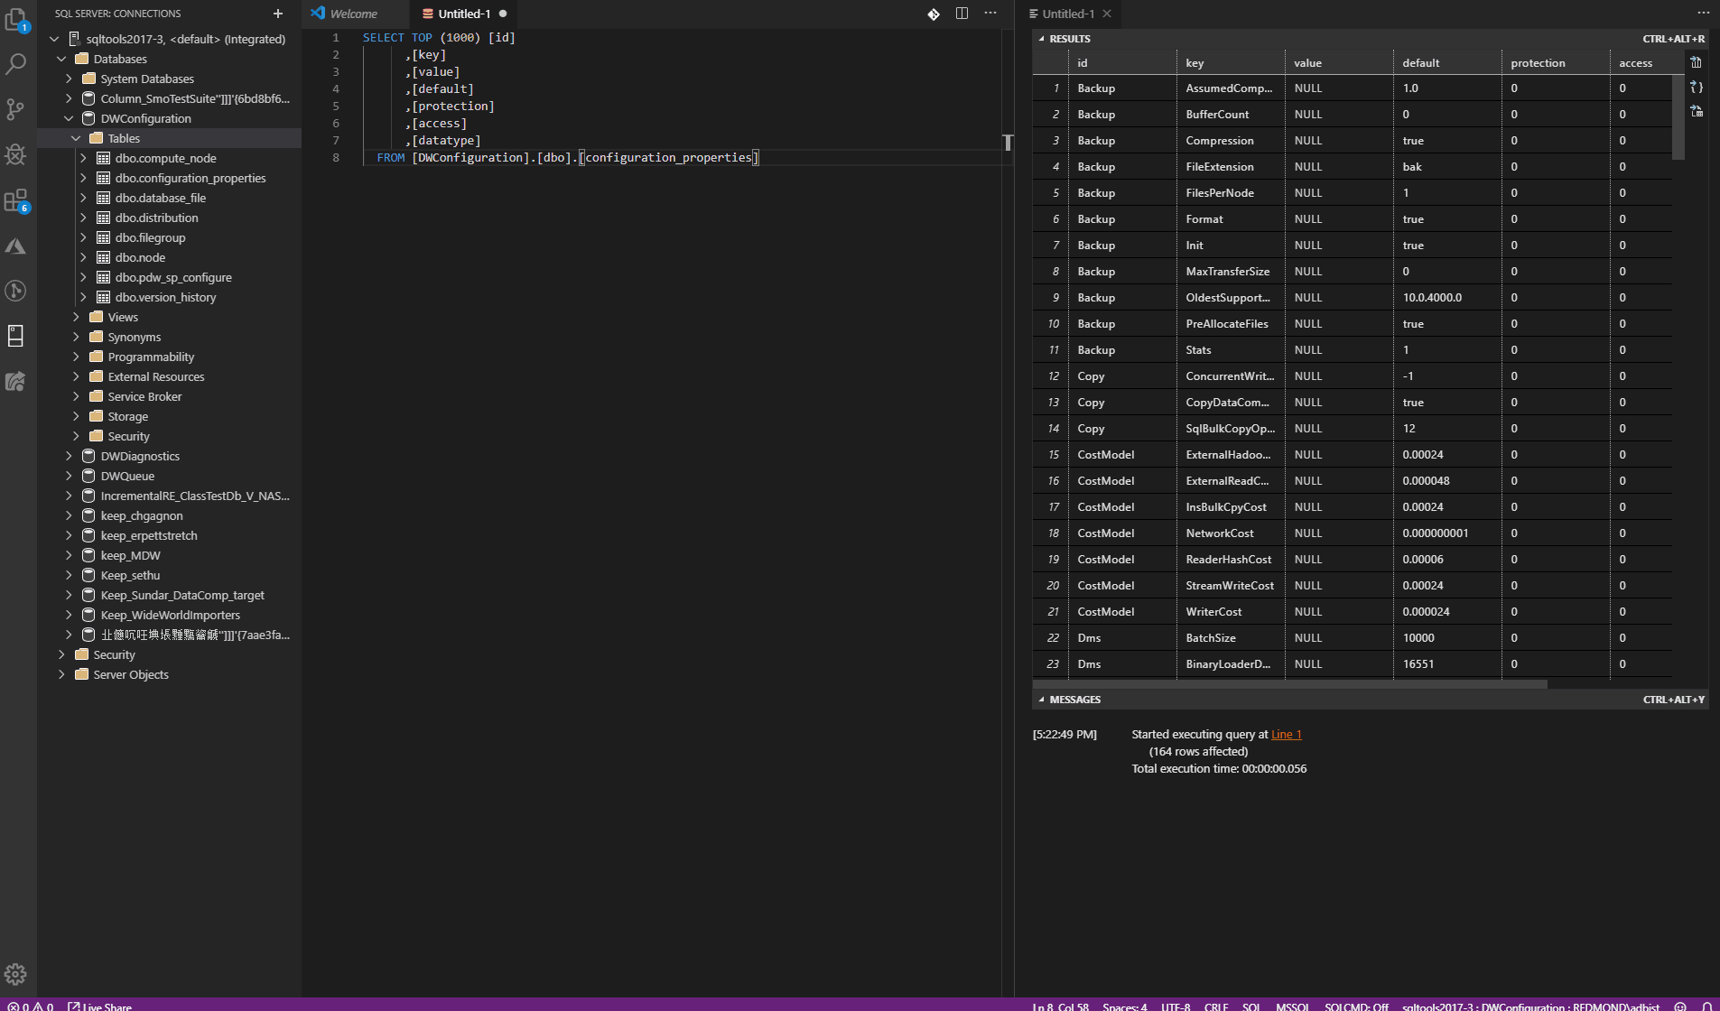The width and height of the screenshot is (1720, 1011).
Task: Collapse the Tables folder under DWConfiguration
Action: [x=75, y=137]
